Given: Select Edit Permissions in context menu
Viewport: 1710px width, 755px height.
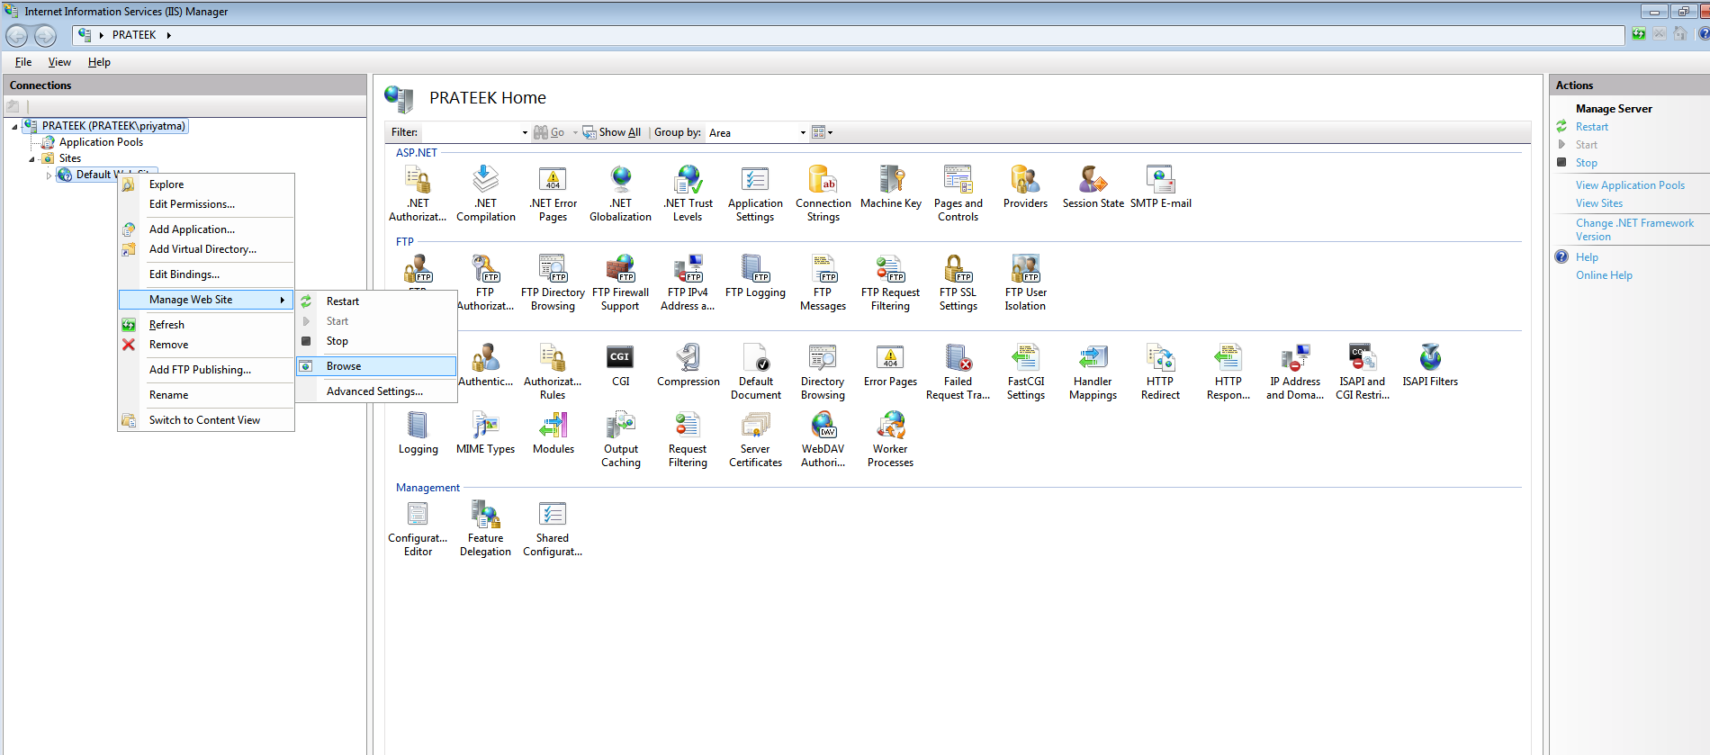Looking at the screenshot, I should coord(206,204).
